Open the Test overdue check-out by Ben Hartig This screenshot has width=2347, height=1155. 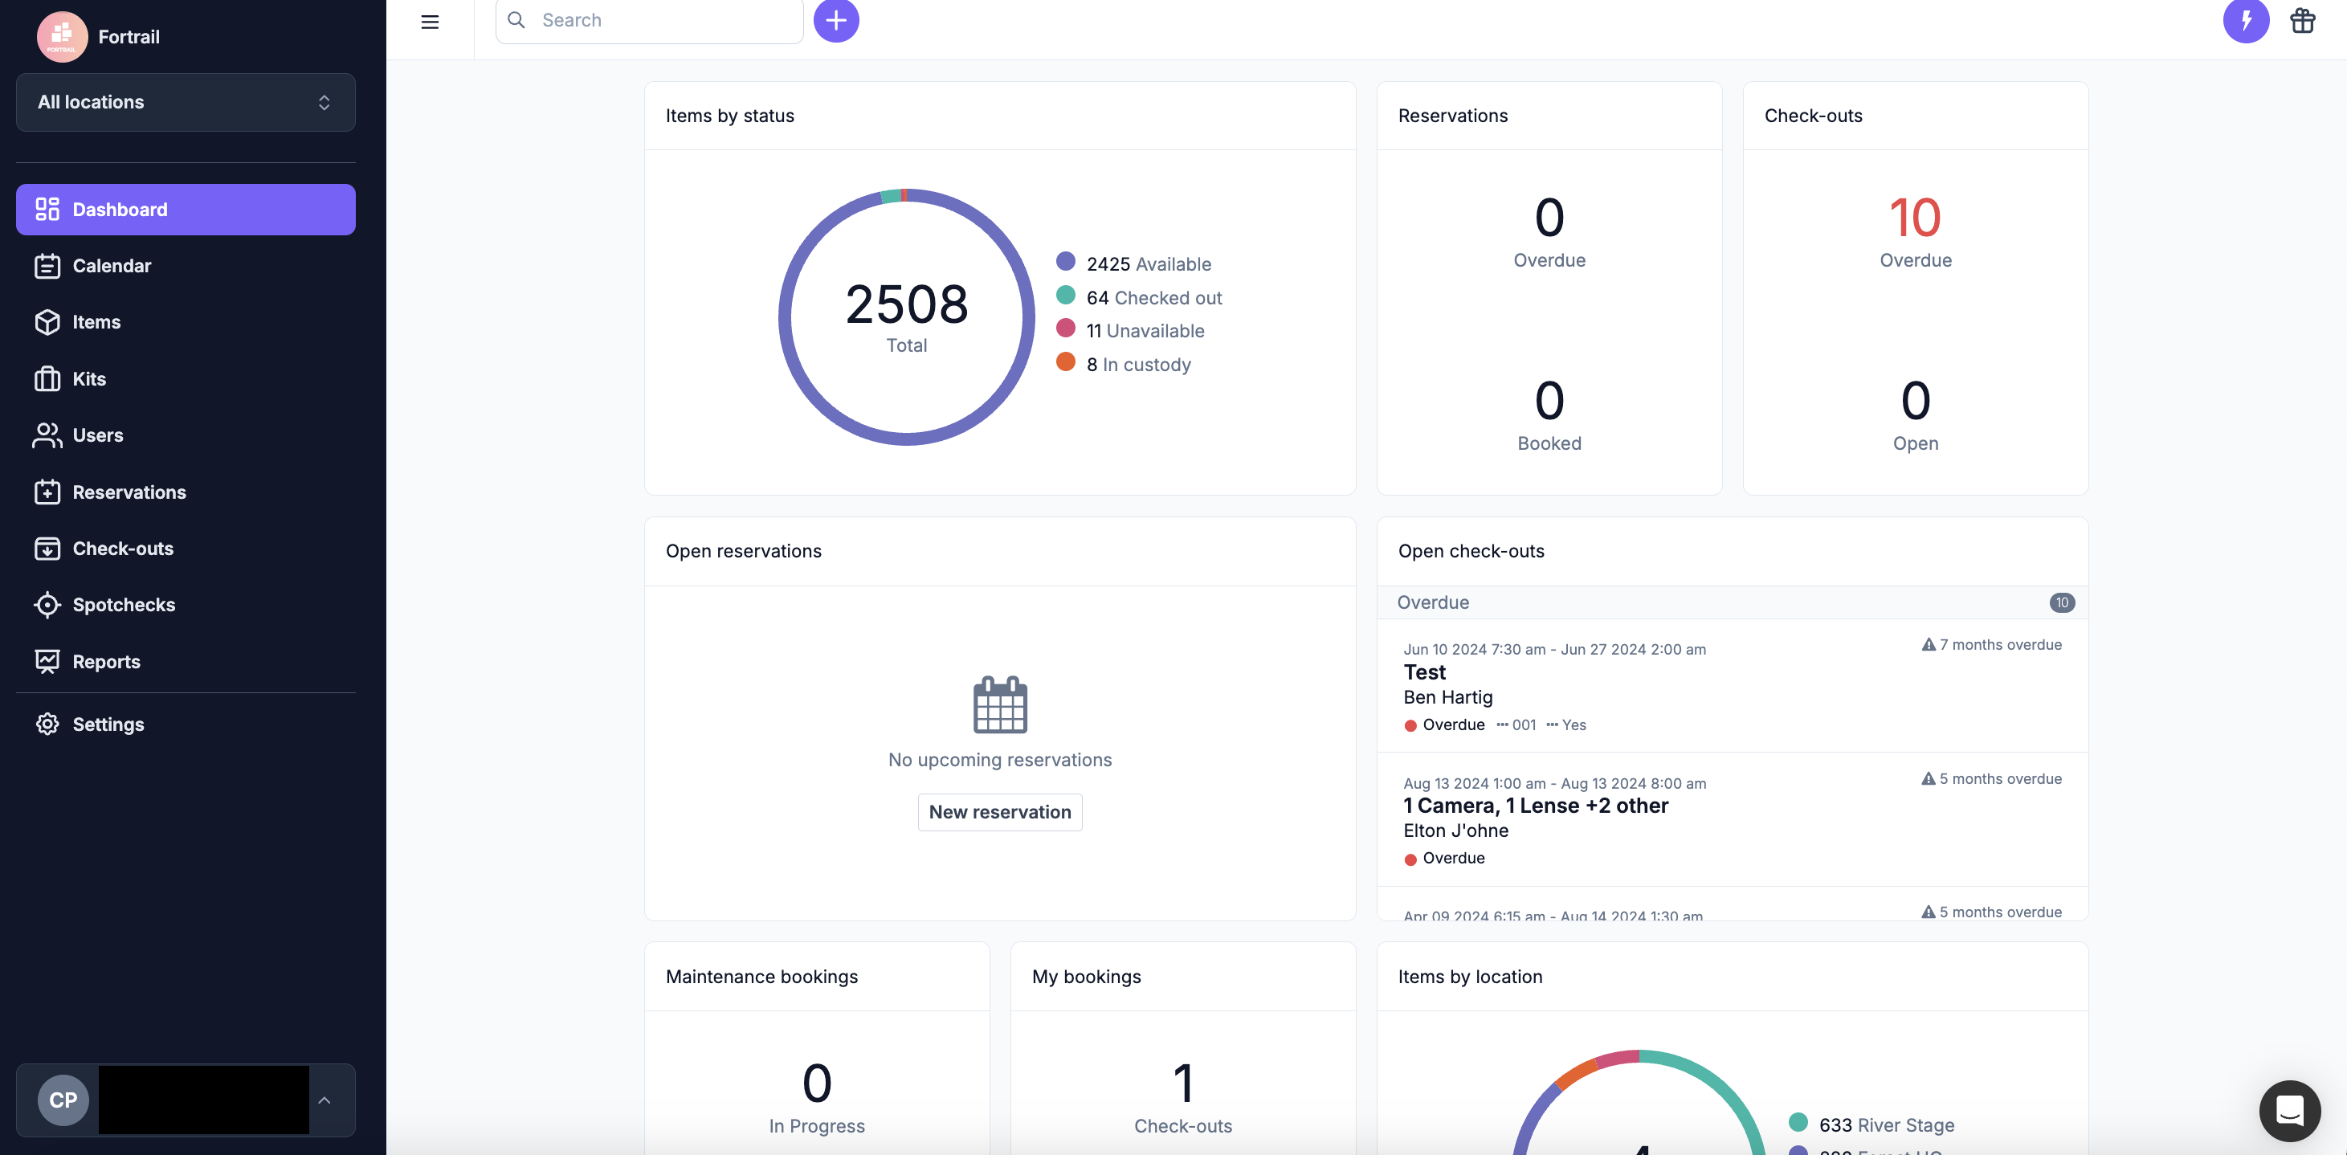point(1425,672)
